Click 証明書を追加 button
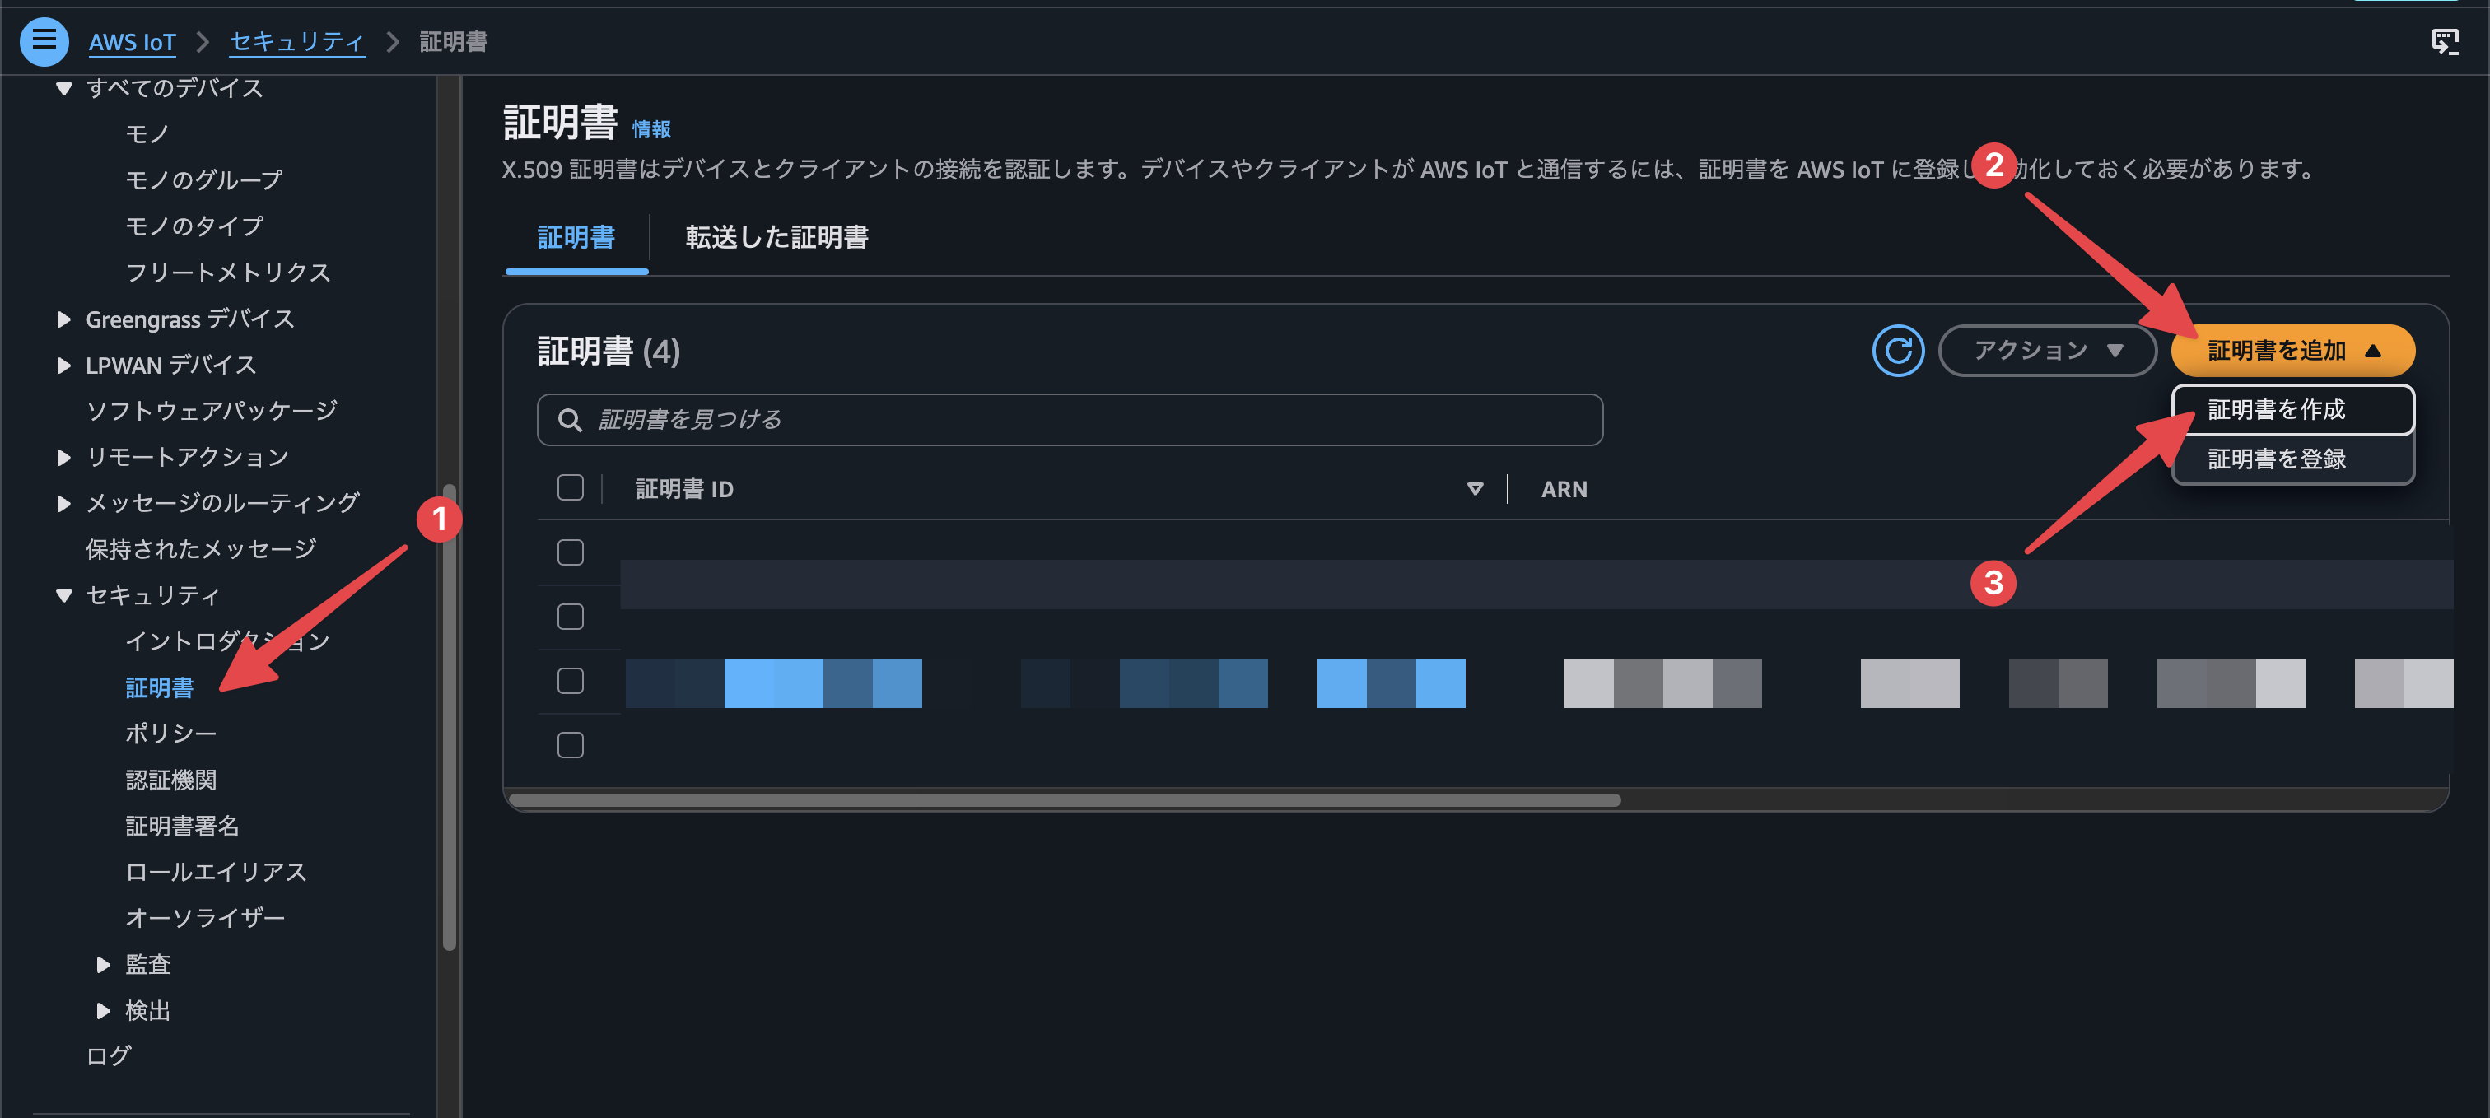 point(2292,350)
